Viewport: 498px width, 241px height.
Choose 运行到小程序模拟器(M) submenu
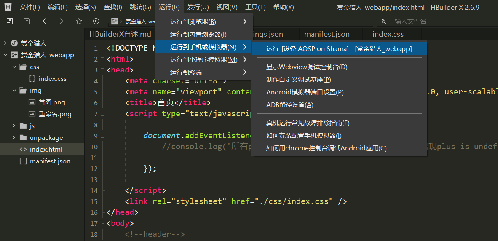(x=204, y=59)
